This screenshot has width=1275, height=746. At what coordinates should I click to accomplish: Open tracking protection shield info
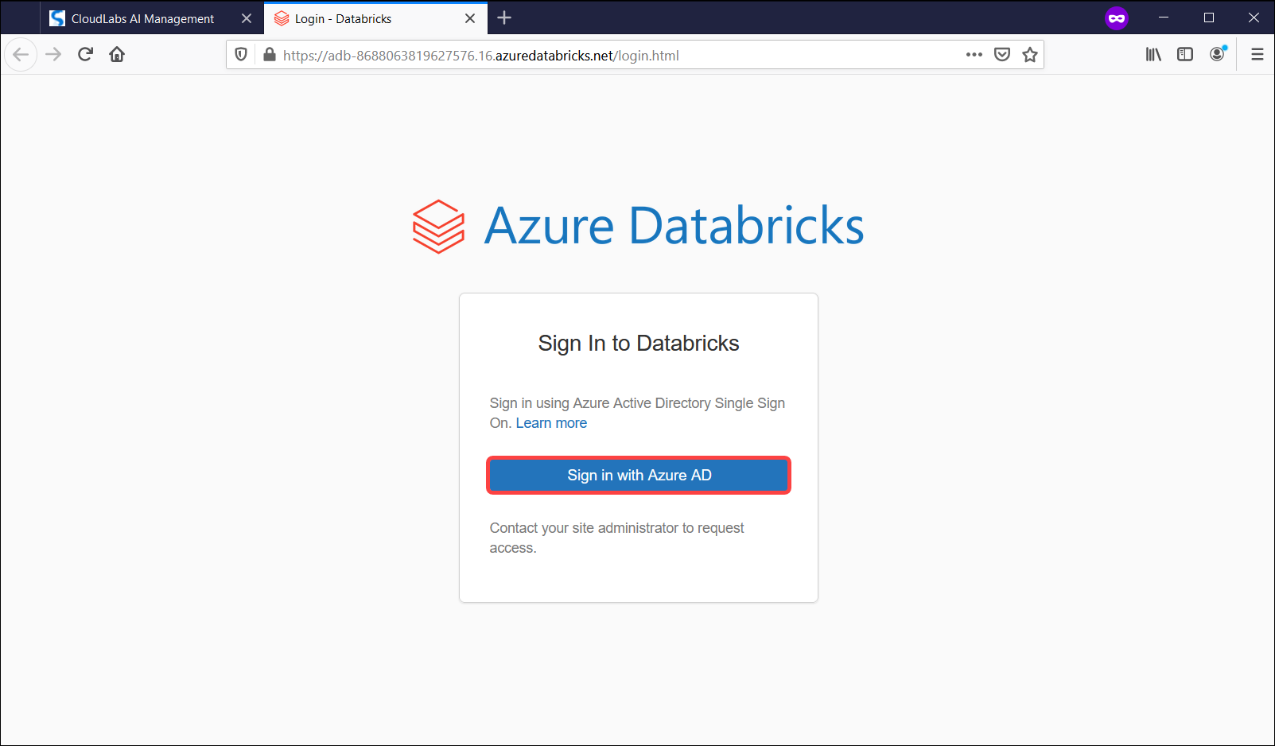click(241, 55)
